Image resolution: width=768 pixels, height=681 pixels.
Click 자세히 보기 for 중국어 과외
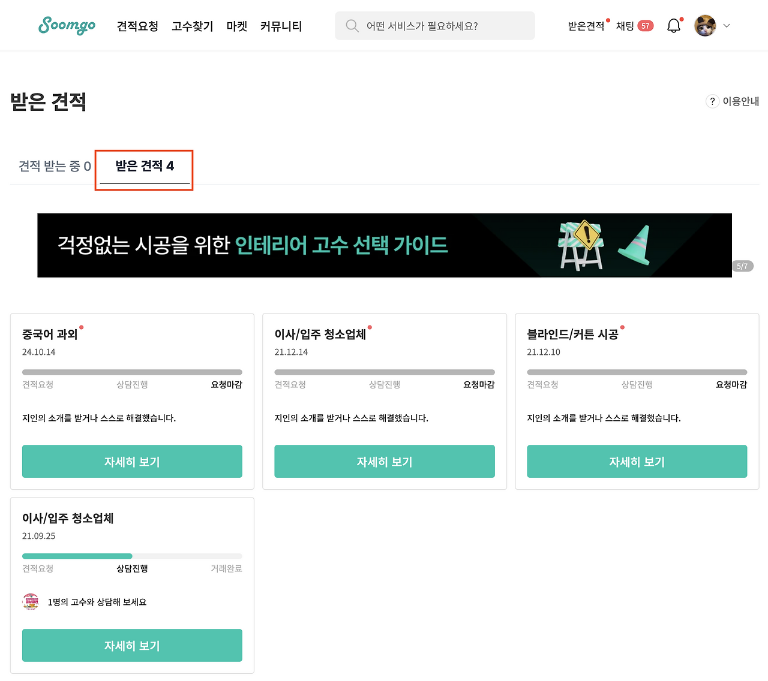click(132, 462)
